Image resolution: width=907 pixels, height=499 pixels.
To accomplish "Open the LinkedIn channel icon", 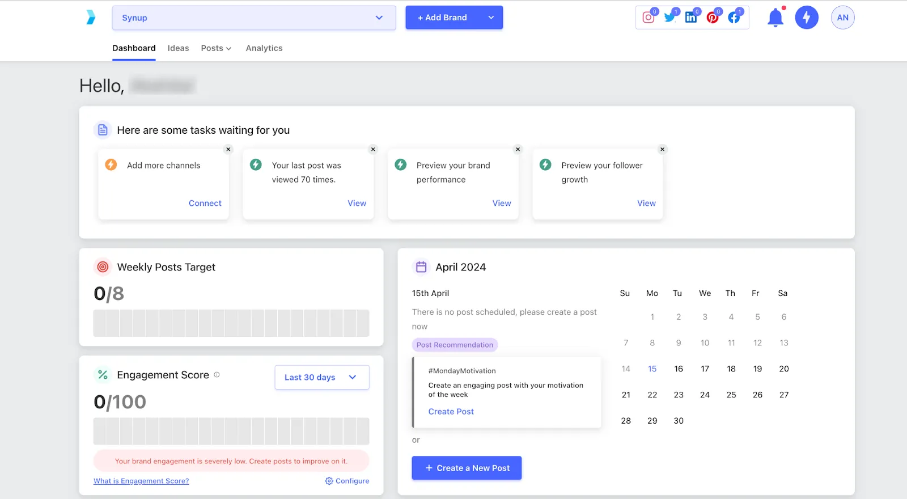I will tap(691, 18).
